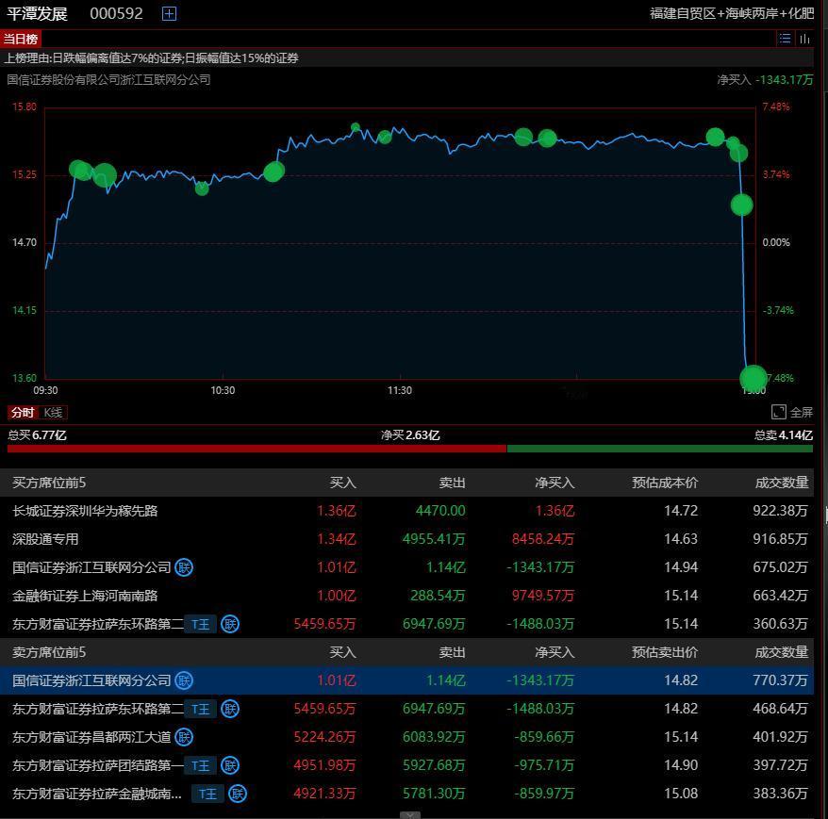
Task: Click T王 badge on buyer-side 拉萨东环路第二 row
Action: click(201, 624)
